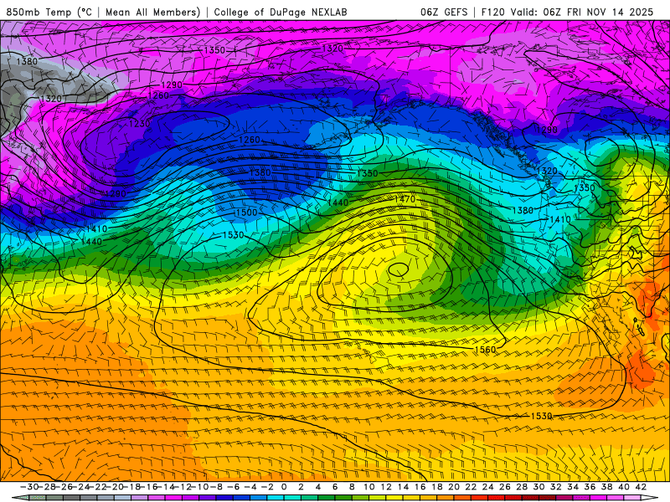Click the positive 20 color scale label
This screenshot has height=502, width=670.
pyautogui.click(x=454, y=487)
